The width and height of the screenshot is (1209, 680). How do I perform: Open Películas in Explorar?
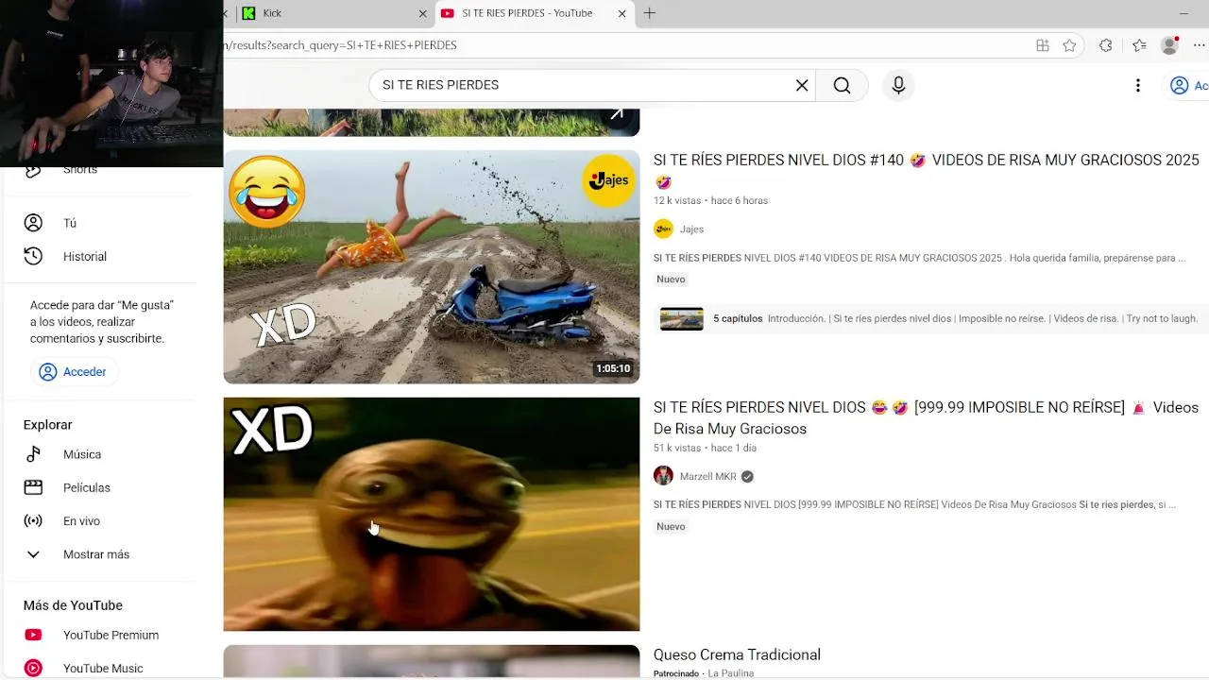87,487
